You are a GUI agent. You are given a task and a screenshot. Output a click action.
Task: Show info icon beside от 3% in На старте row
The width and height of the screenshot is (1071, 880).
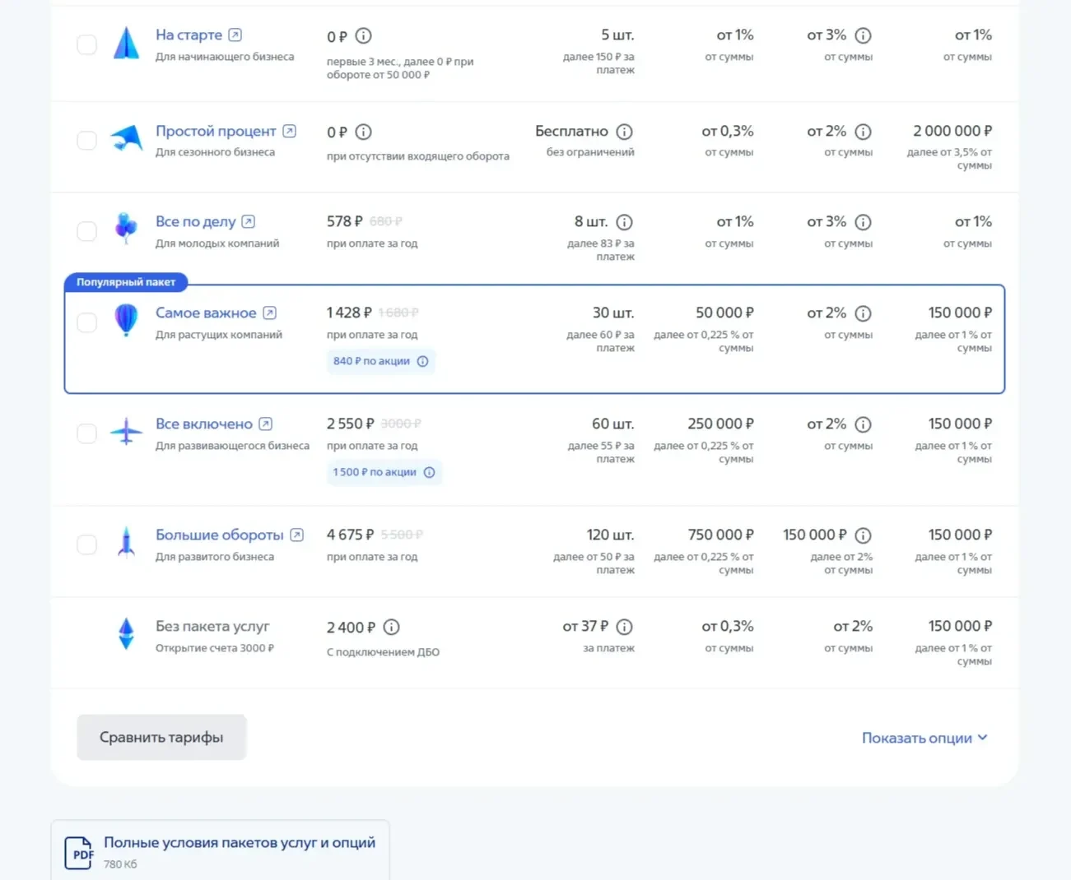863,35
